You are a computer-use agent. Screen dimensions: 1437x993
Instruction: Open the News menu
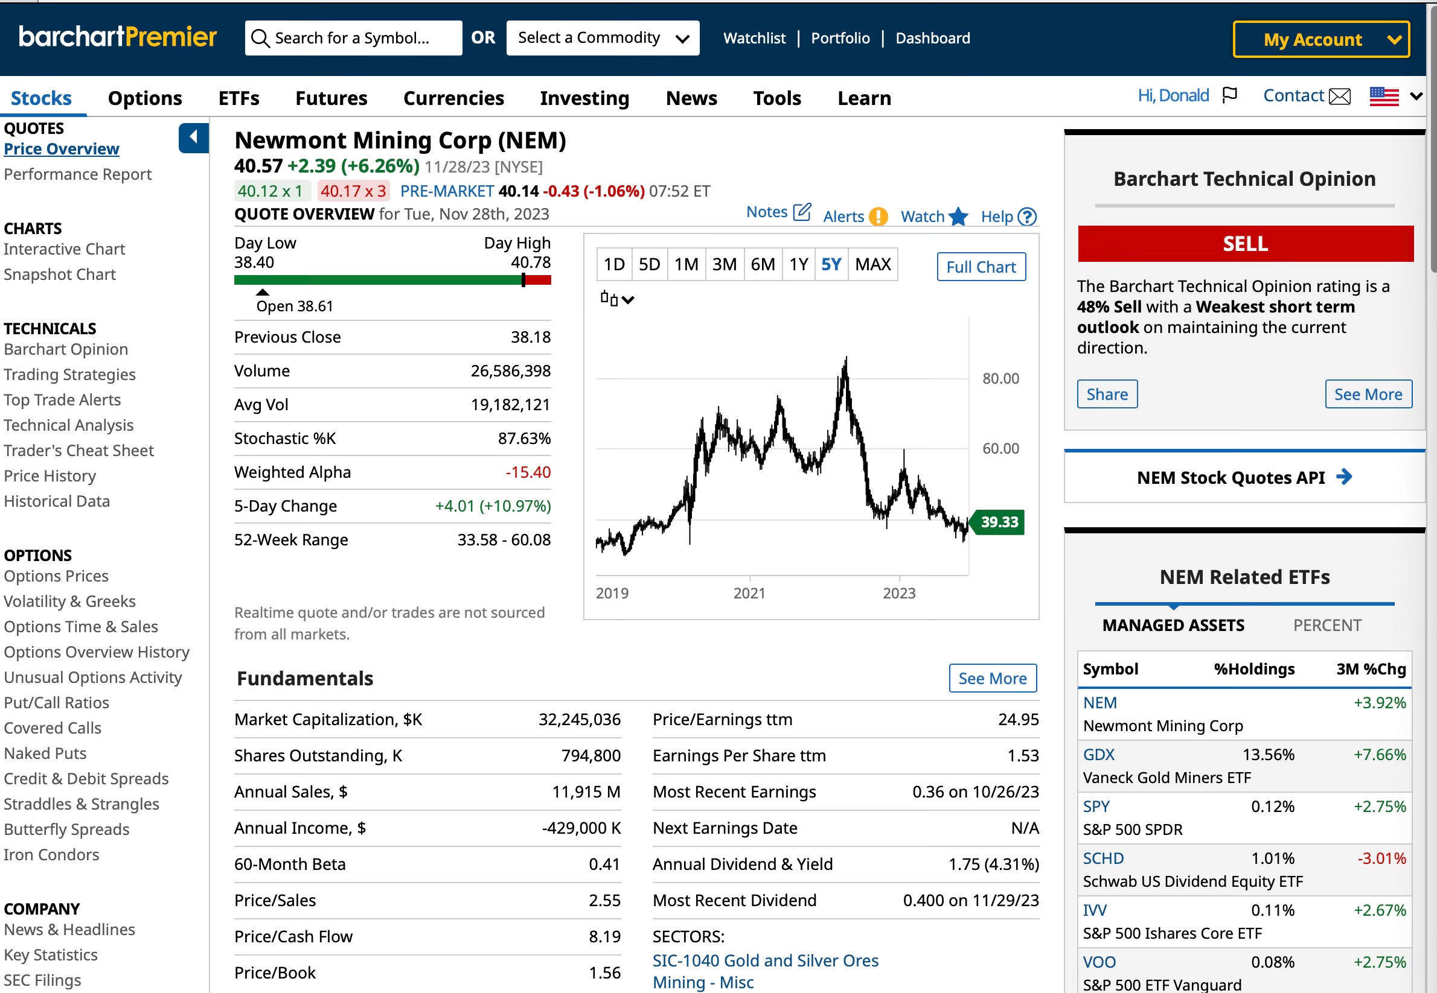click(x=691, y=98)
